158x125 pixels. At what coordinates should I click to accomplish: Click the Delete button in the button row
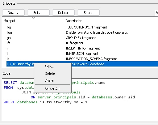click(x=63, y=13)
